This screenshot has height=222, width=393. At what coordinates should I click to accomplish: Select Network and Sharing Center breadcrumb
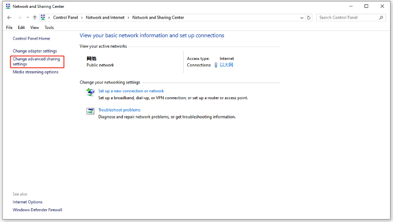point(158,18)
